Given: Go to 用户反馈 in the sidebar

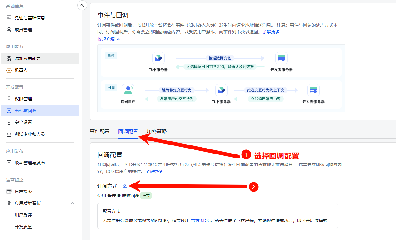Looking at the screenshot, I should [x=23, y=215].
